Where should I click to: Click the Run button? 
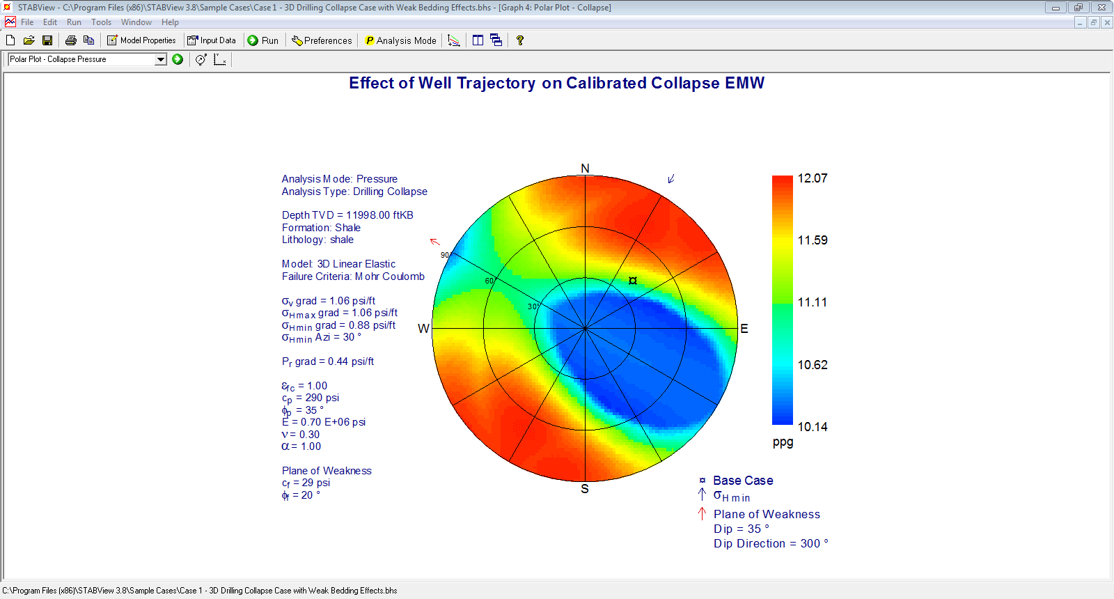(x=263, y=40)
